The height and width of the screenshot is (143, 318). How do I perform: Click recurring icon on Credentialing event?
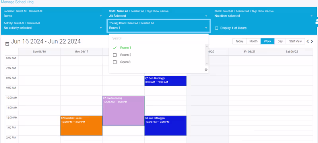(105, 98)
